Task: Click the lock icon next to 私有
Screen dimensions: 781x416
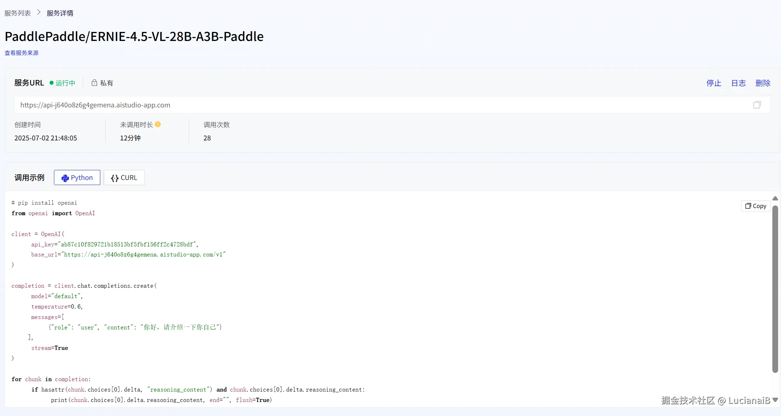Action: [x=94, y=83]
